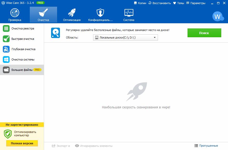228x150 pixels.
Task: Open Темы from the title bar
Action: pos(181,3)
